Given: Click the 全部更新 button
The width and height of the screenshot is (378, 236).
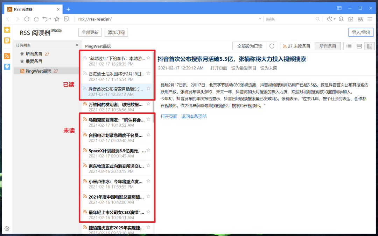Looking at the screenshot, I should coord(90,32).
